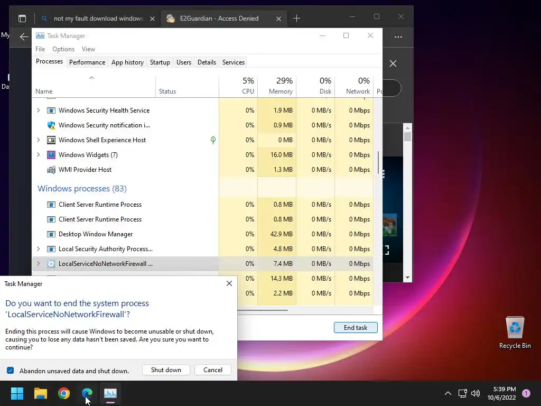
Task: Show hidden system tray icons
Action: point(448,393)
